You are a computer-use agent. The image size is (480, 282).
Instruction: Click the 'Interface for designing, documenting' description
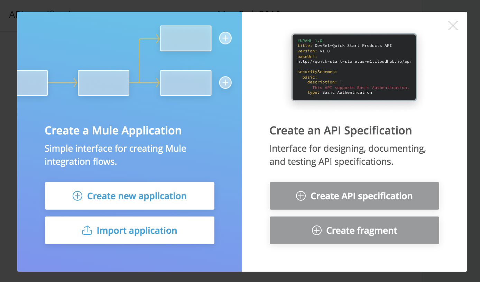(348, 155)
